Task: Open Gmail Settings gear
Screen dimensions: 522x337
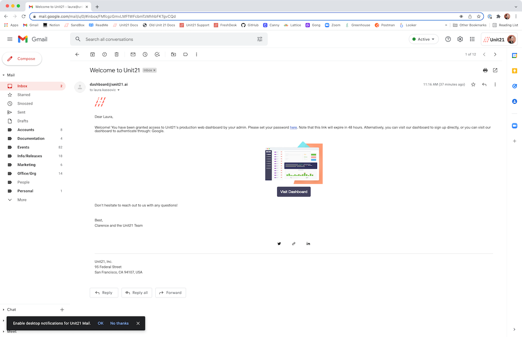Action: (x=460, y=39)
